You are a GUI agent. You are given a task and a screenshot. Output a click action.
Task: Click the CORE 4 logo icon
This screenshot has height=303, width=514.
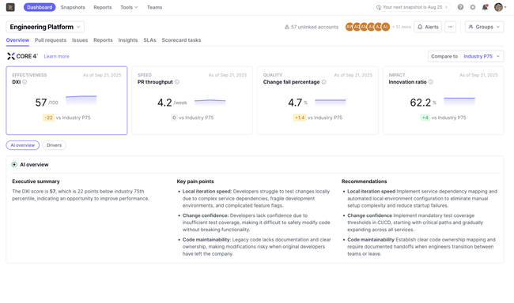click(11, 56)
